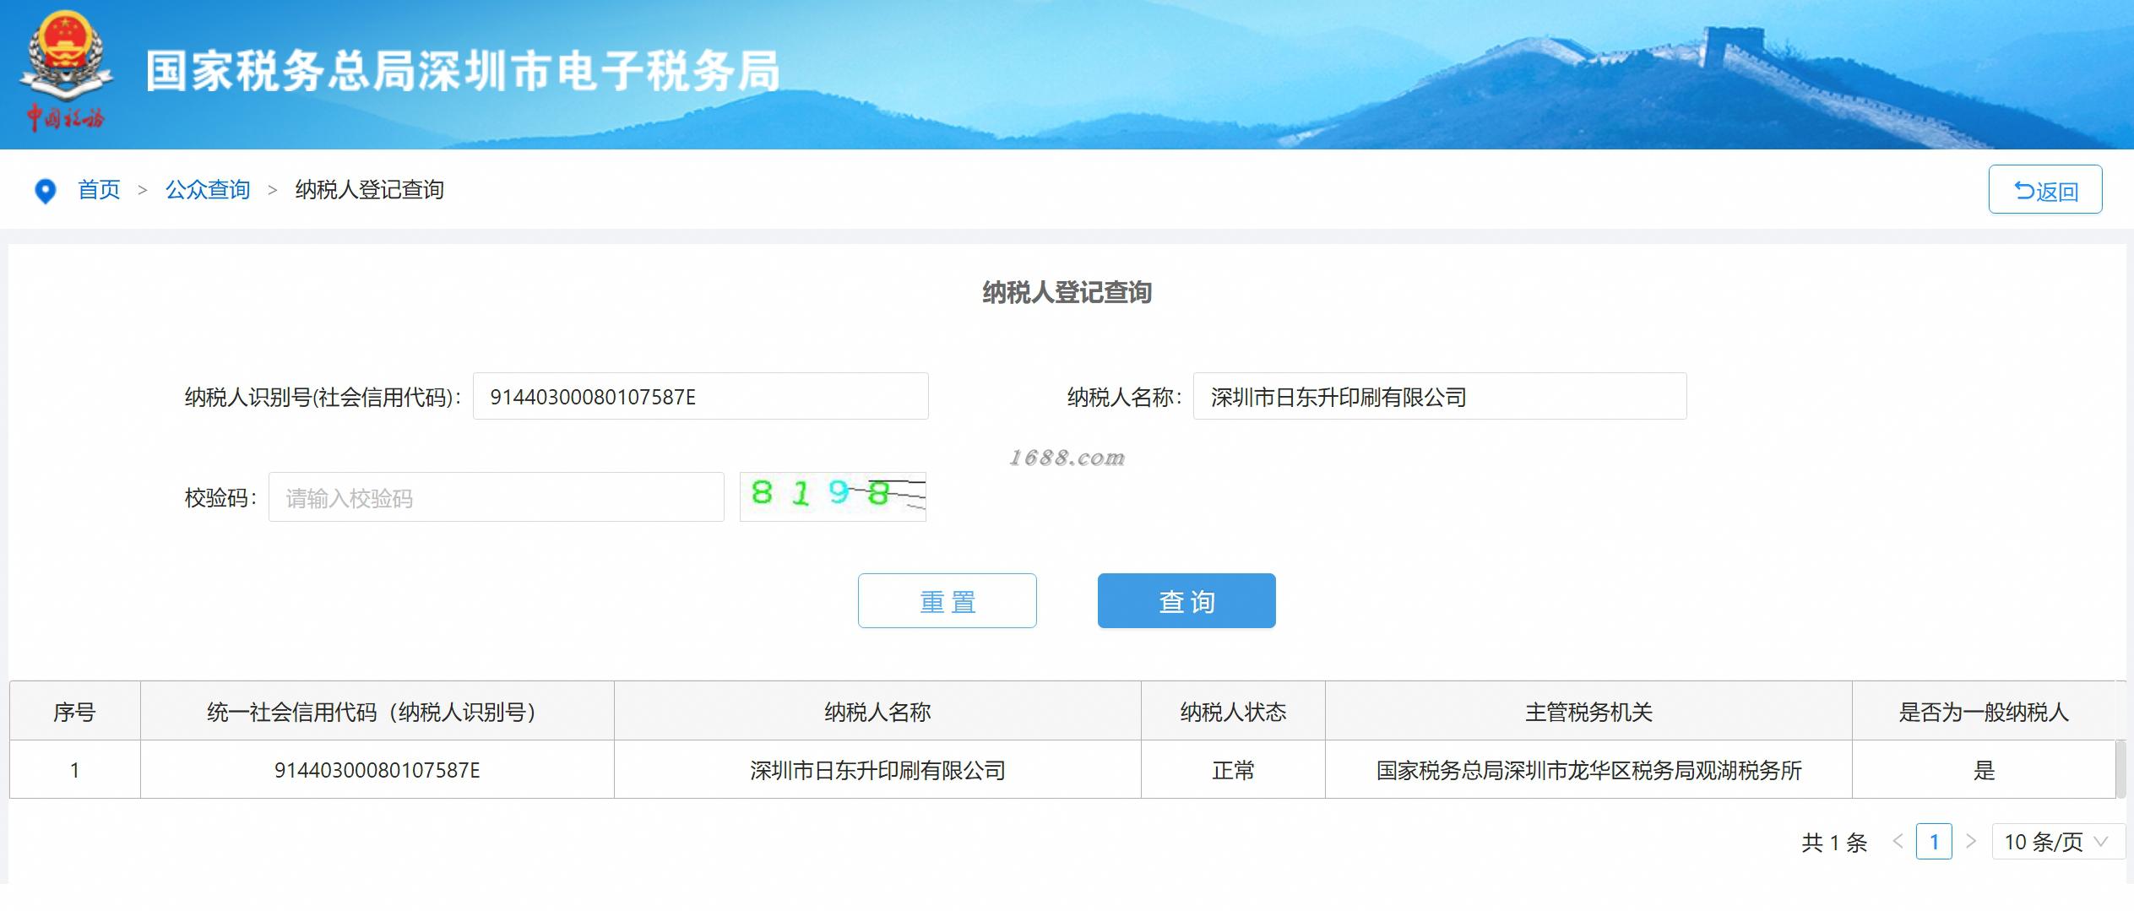
Task: Click the 纳税人登记查询 form heading
Action: [x=1067, y=293]
